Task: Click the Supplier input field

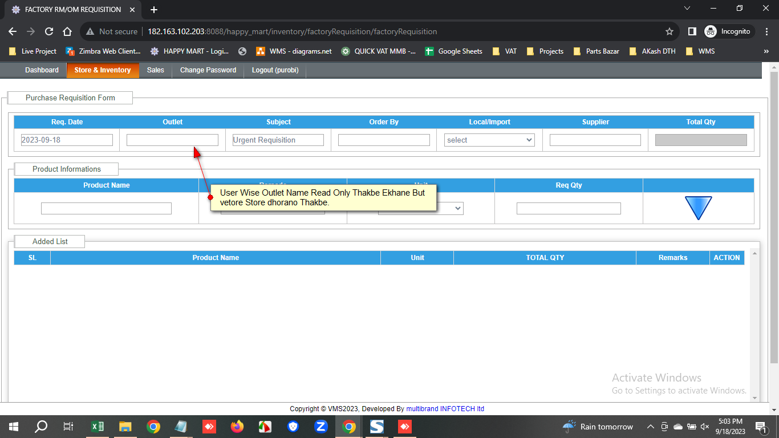Action: tap(595, 140)
